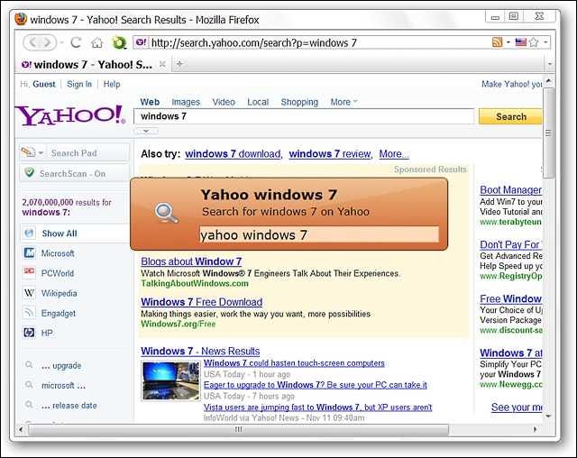Click the launcher input with yahoo windows 7
The image size is (577, 458).
[x=319, y=234]
